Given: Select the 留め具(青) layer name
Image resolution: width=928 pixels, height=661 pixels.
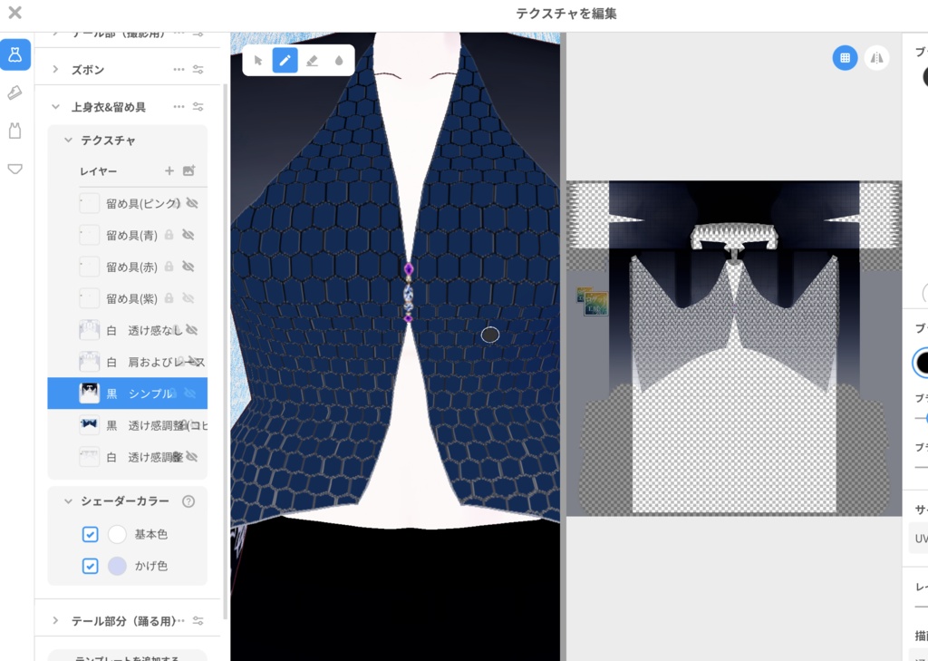Looking at the screenshot, I should click(x=132, y=235).
